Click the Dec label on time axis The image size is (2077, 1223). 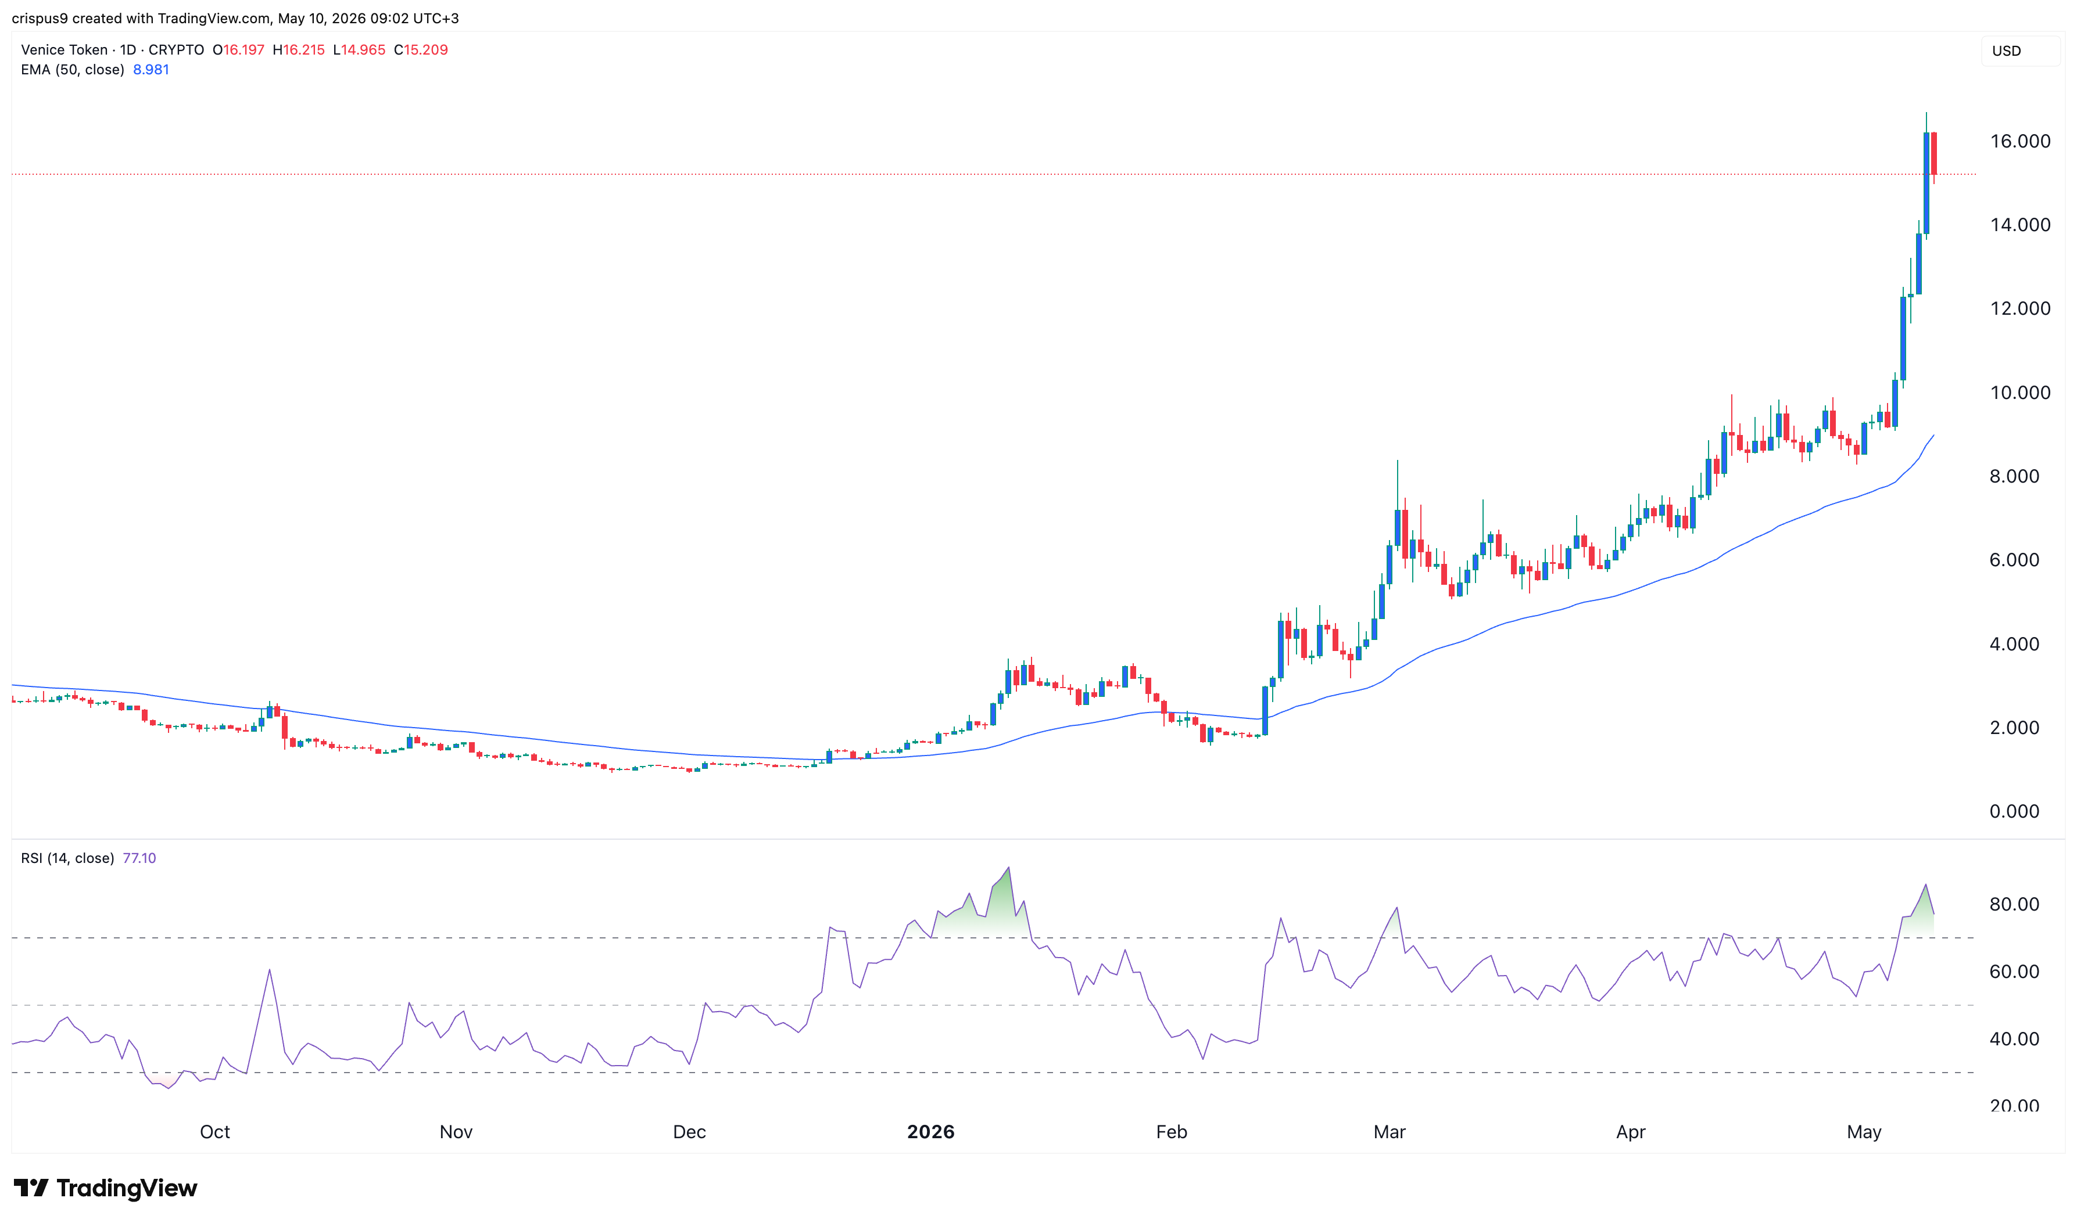tap(689, 1131)
